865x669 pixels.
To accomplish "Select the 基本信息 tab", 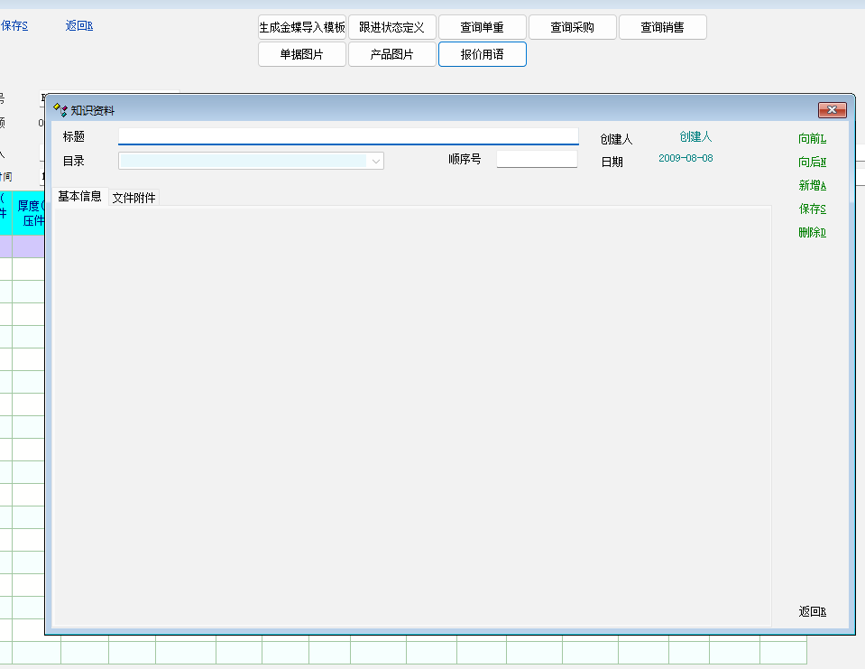I will tap(79, 196).
